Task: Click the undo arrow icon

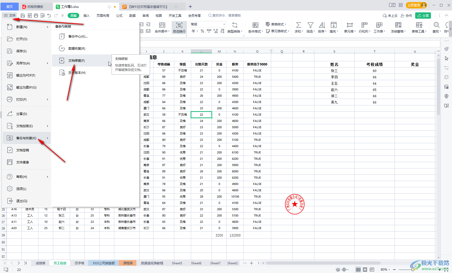Action: pos(49,16)
